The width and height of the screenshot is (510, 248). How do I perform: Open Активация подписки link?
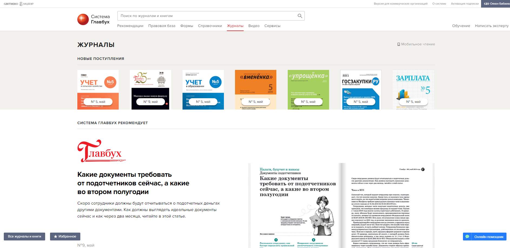pyautogui.click(x=465, y=4)
